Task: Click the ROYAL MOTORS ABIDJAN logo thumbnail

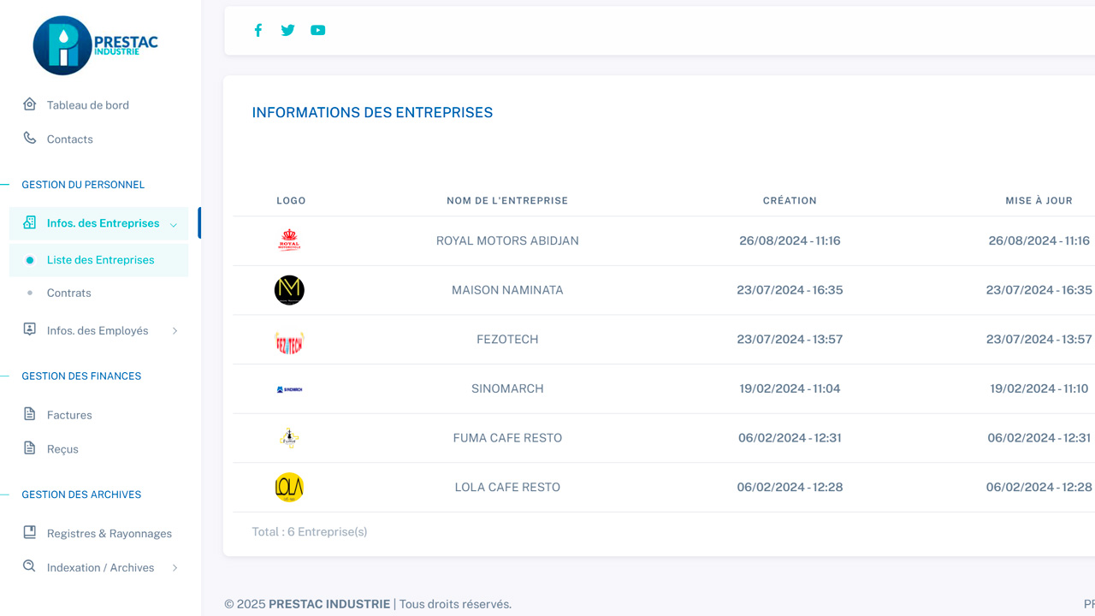Action: click(x=289, y=240)
